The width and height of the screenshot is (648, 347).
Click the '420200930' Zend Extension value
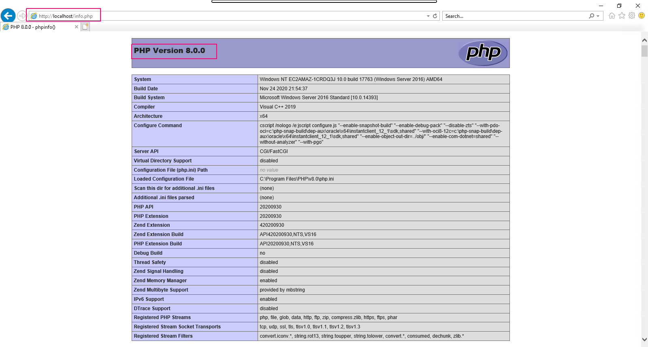click(272, 225)
